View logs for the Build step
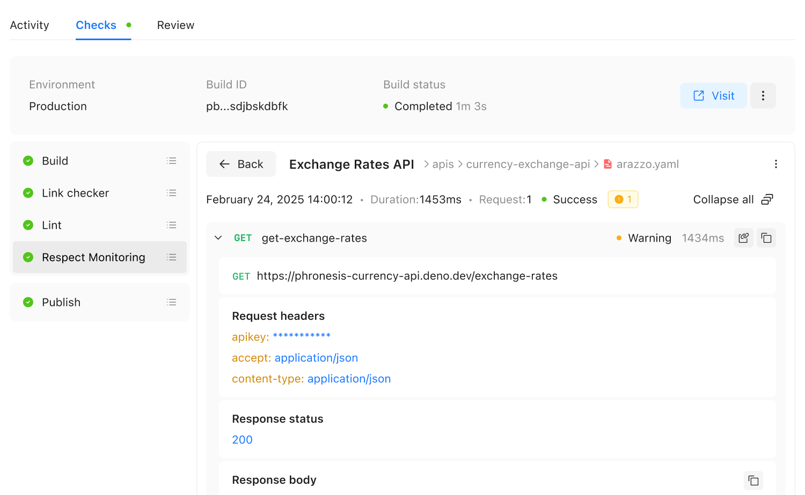 pyautogui.click(x=171, y=161)
